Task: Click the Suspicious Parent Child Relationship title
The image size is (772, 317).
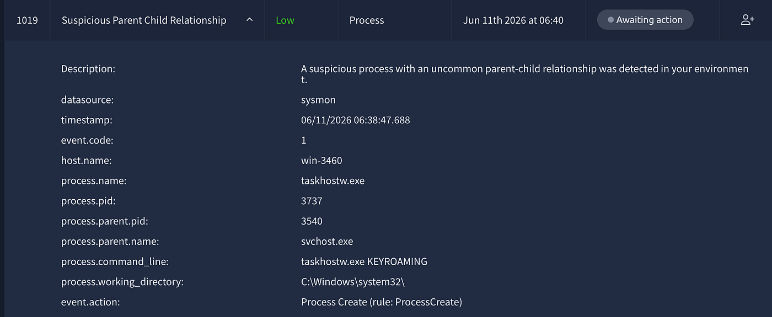Action: tap(144, 20)
